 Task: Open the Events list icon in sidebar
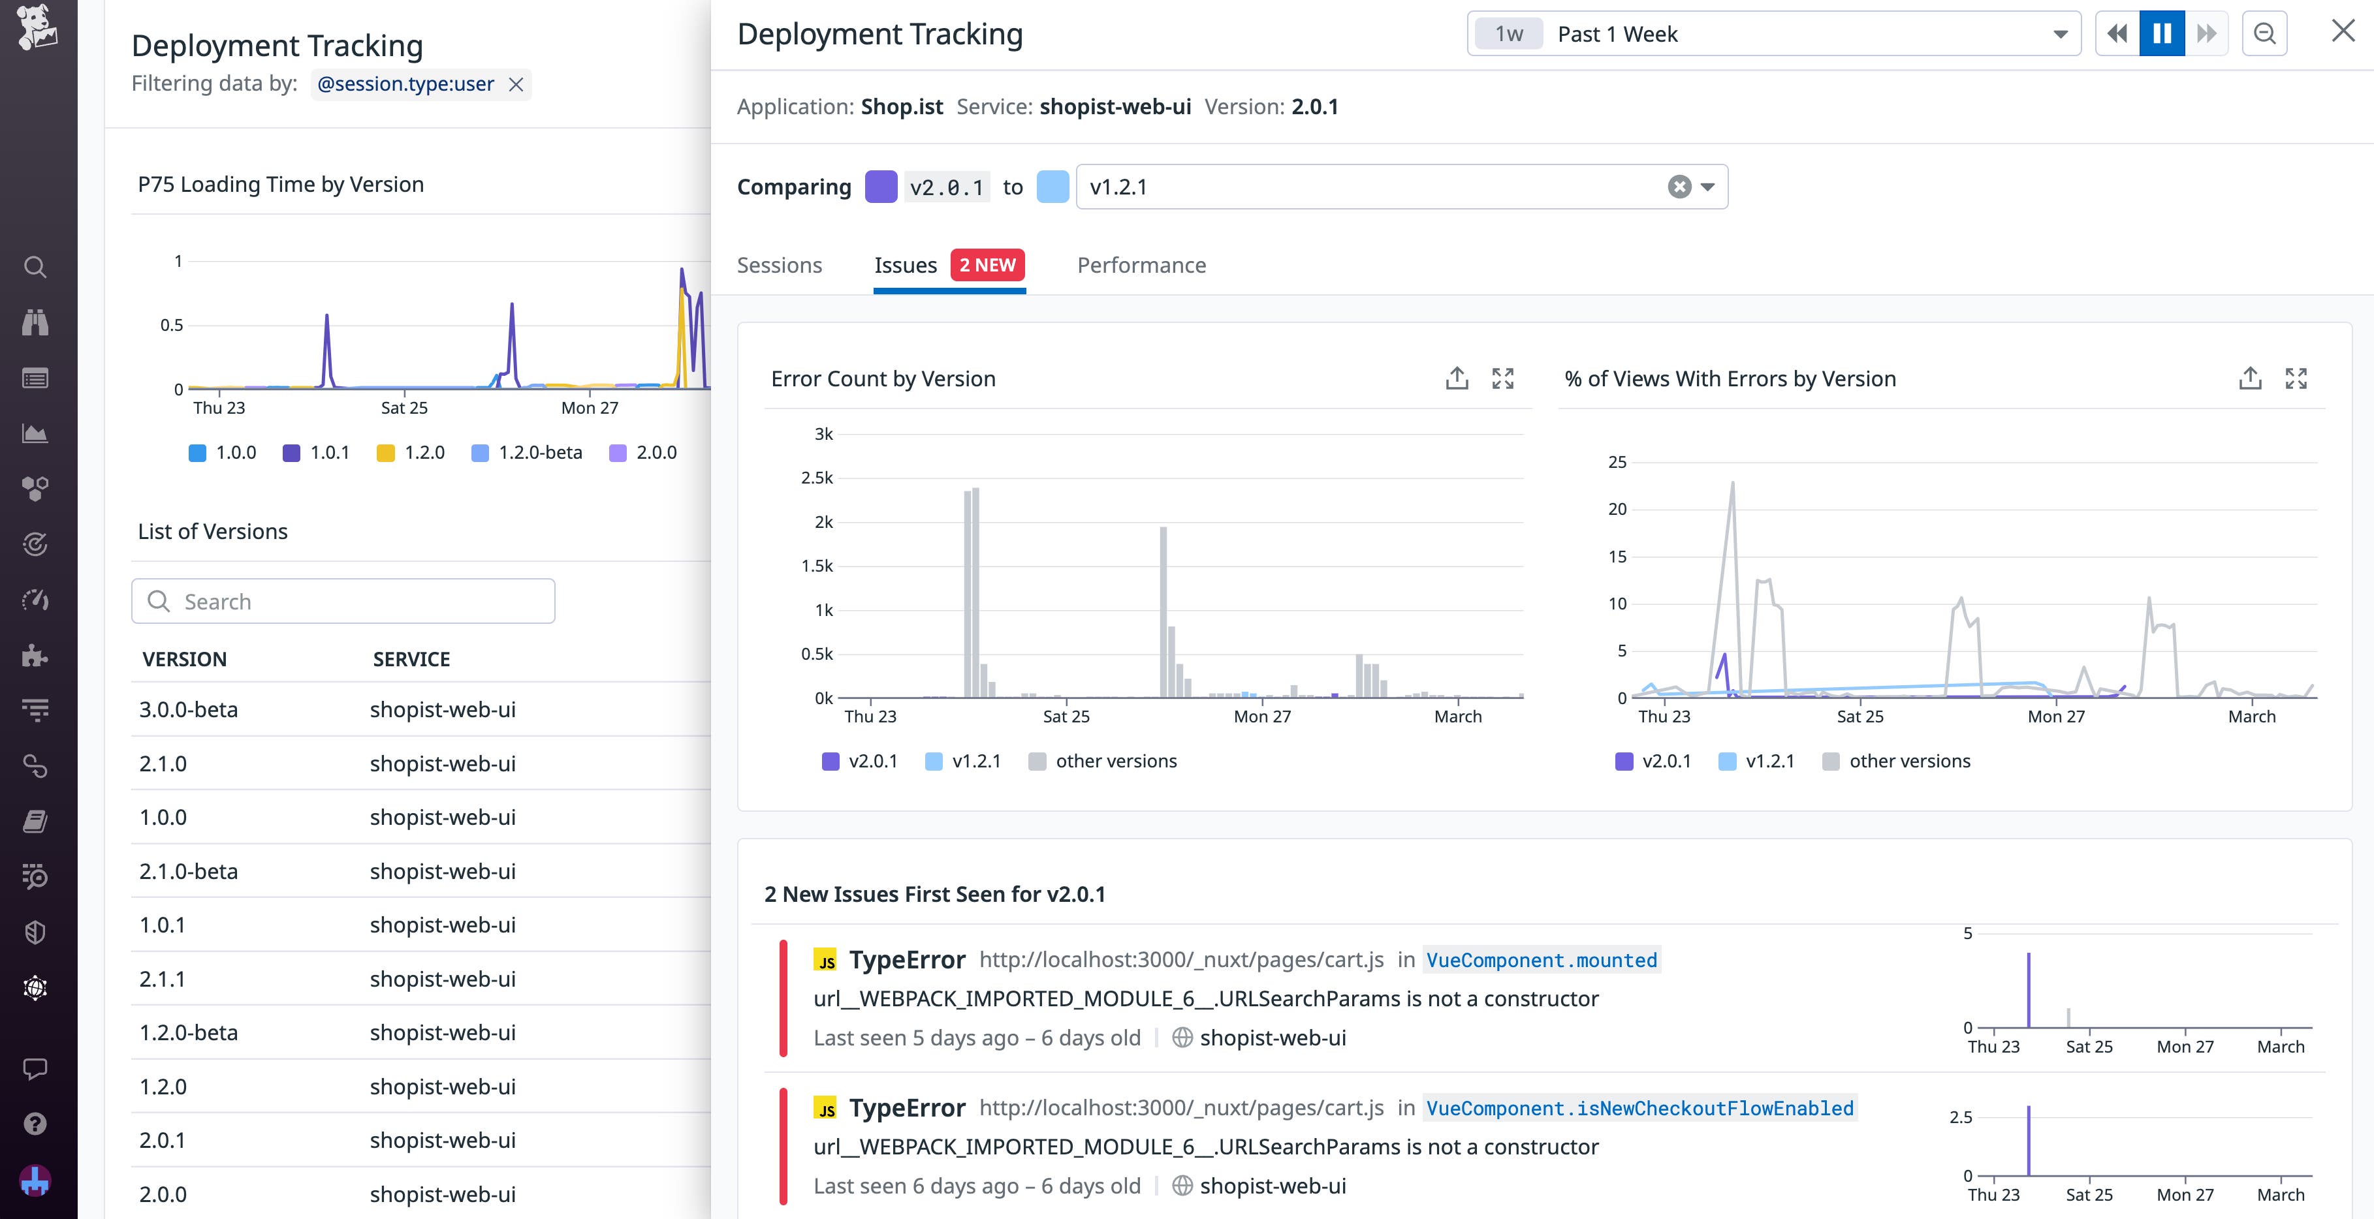(x=35, y=378)
